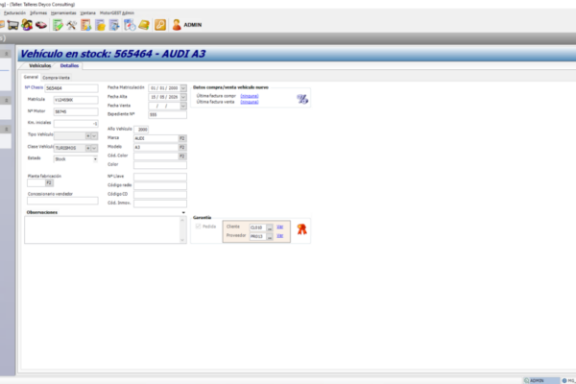Image resolution: width=576 pixels, height=384 pixels.
Task: Click the Código radio input field
Action: (160, 185)
